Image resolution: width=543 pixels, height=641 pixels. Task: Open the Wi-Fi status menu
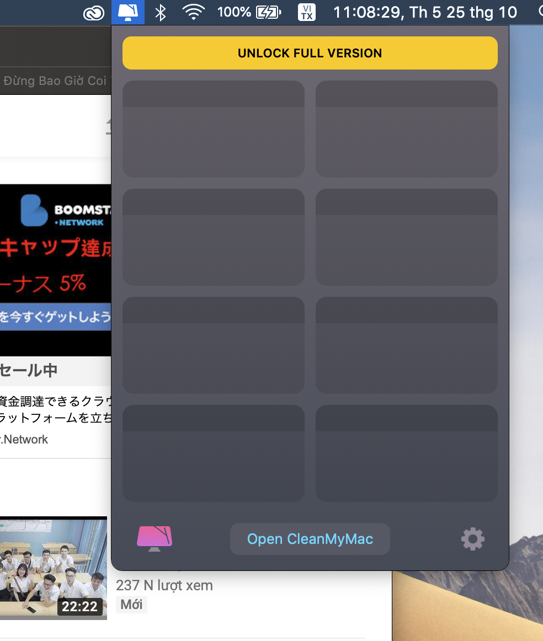[193, 12]
